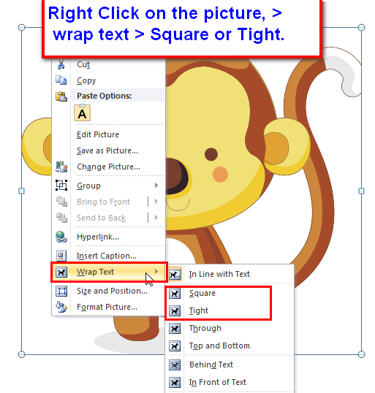Click the Size and Position icon
The image size is (375, 393).
[61, 291]
